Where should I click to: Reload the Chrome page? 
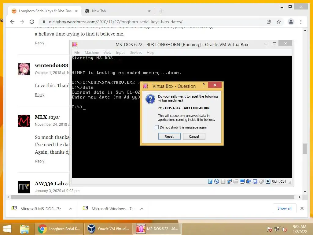point(32,22)
